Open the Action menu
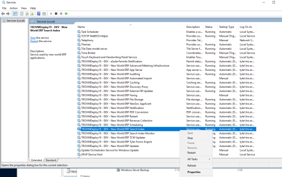 (13, 8)
